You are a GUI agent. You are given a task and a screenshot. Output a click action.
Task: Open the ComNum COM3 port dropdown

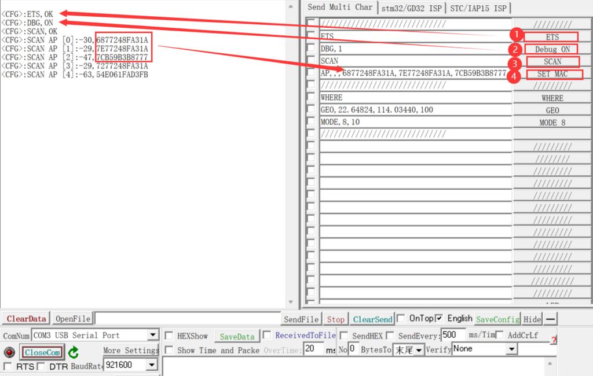[153, 336]
